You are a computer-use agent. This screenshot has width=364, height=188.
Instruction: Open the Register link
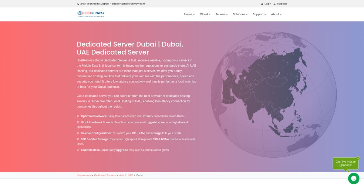click(x=282, y=4)
